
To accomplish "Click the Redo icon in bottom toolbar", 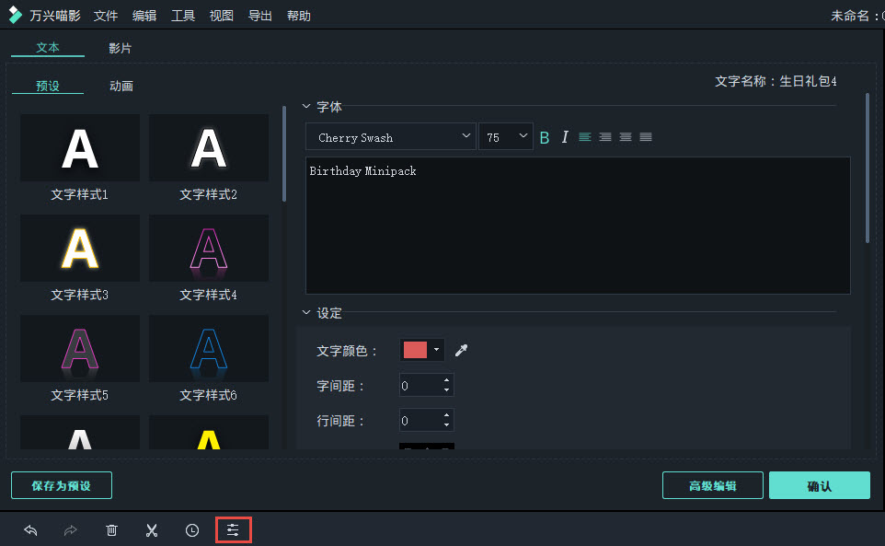I will click(71, 530).
